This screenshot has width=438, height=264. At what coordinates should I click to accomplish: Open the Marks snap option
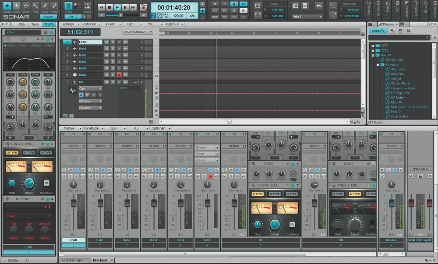pos(87,6)
